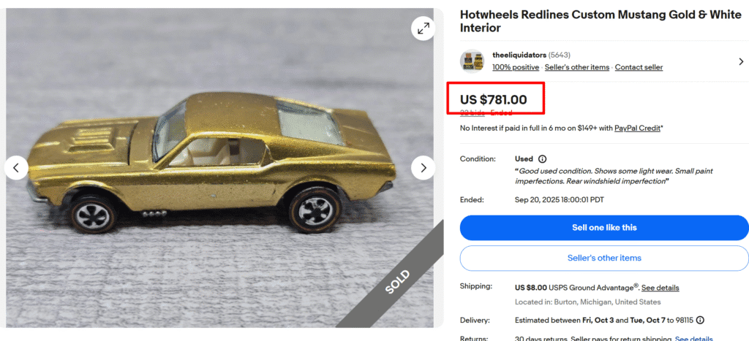
Task: Click the theeliquidators seller avatar
Action: (x=472, y=61)
